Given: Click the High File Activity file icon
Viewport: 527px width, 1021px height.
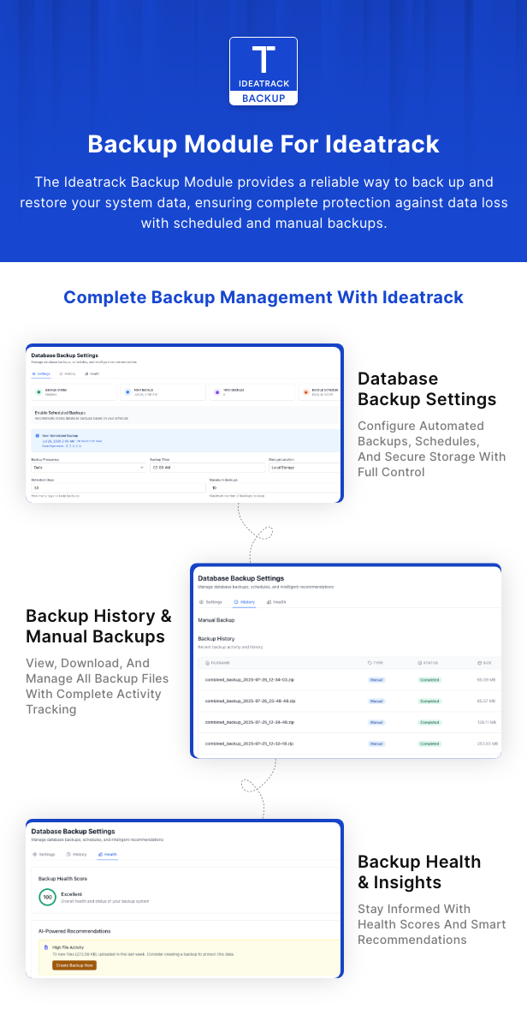Looking at the screenshot, I should pos(45,947).
